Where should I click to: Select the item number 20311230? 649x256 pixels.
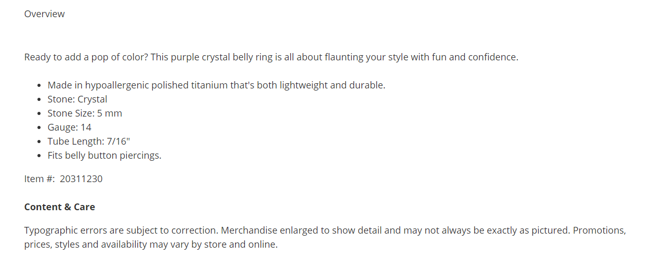tap(81, 179)
